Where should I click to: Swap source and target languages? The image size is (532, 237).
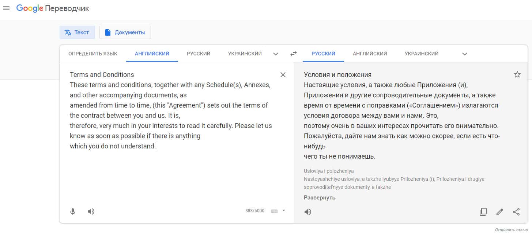tap(293, 54)
